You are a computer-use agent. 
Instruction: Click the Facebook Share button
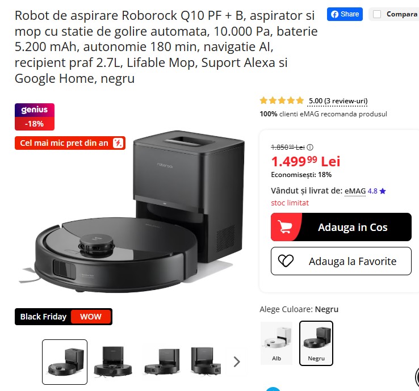point(345,14)
